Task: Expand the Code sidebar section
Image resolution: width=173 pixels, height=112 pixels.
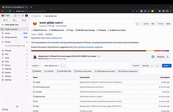Action: click(x=15, y=58)
